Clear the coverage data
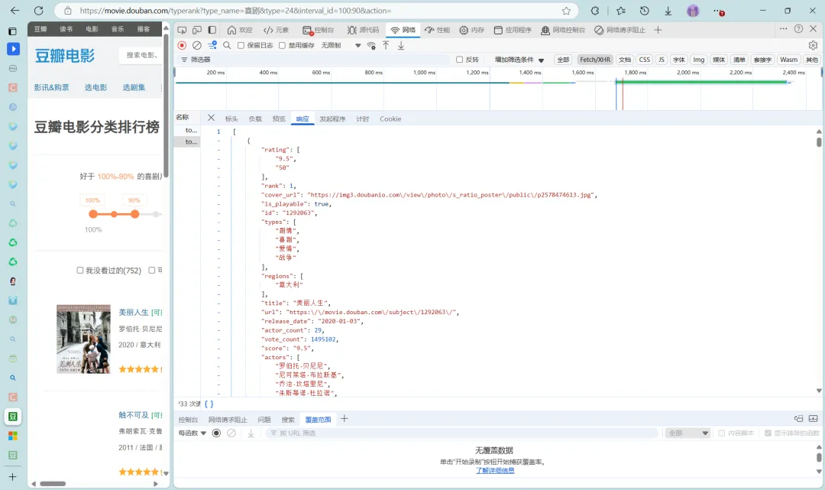 [231, 433]
